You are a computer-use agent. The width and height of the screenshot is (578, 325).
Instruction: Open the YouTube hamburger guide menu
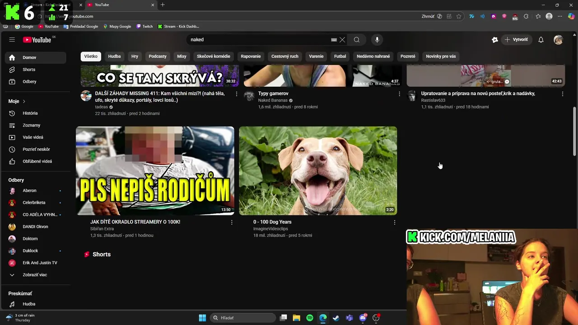pyautogui.click(x=12, y=40)
